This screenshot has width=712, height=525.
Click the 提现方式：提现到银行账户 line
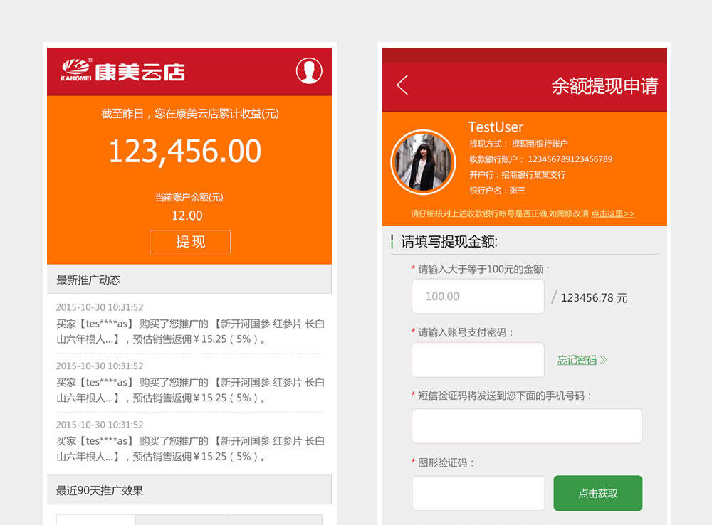tap(518, 144)
